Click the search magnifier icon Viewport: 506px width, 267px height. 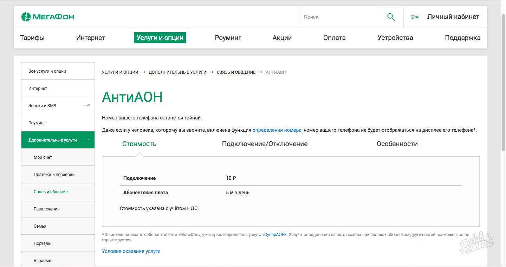pos(391,17)
